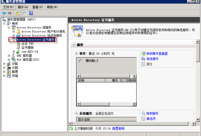Viewport: 201px width, 136px height.
Task: Expand the DNS 服务器 node
Action: coord(9,56)
